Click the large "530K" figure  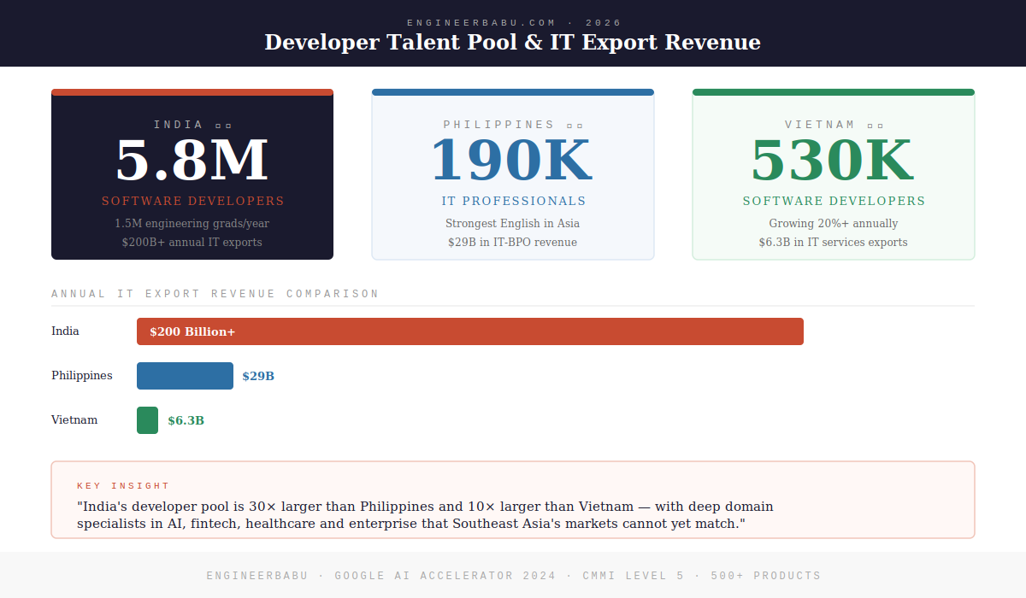(x=834, y=161)
